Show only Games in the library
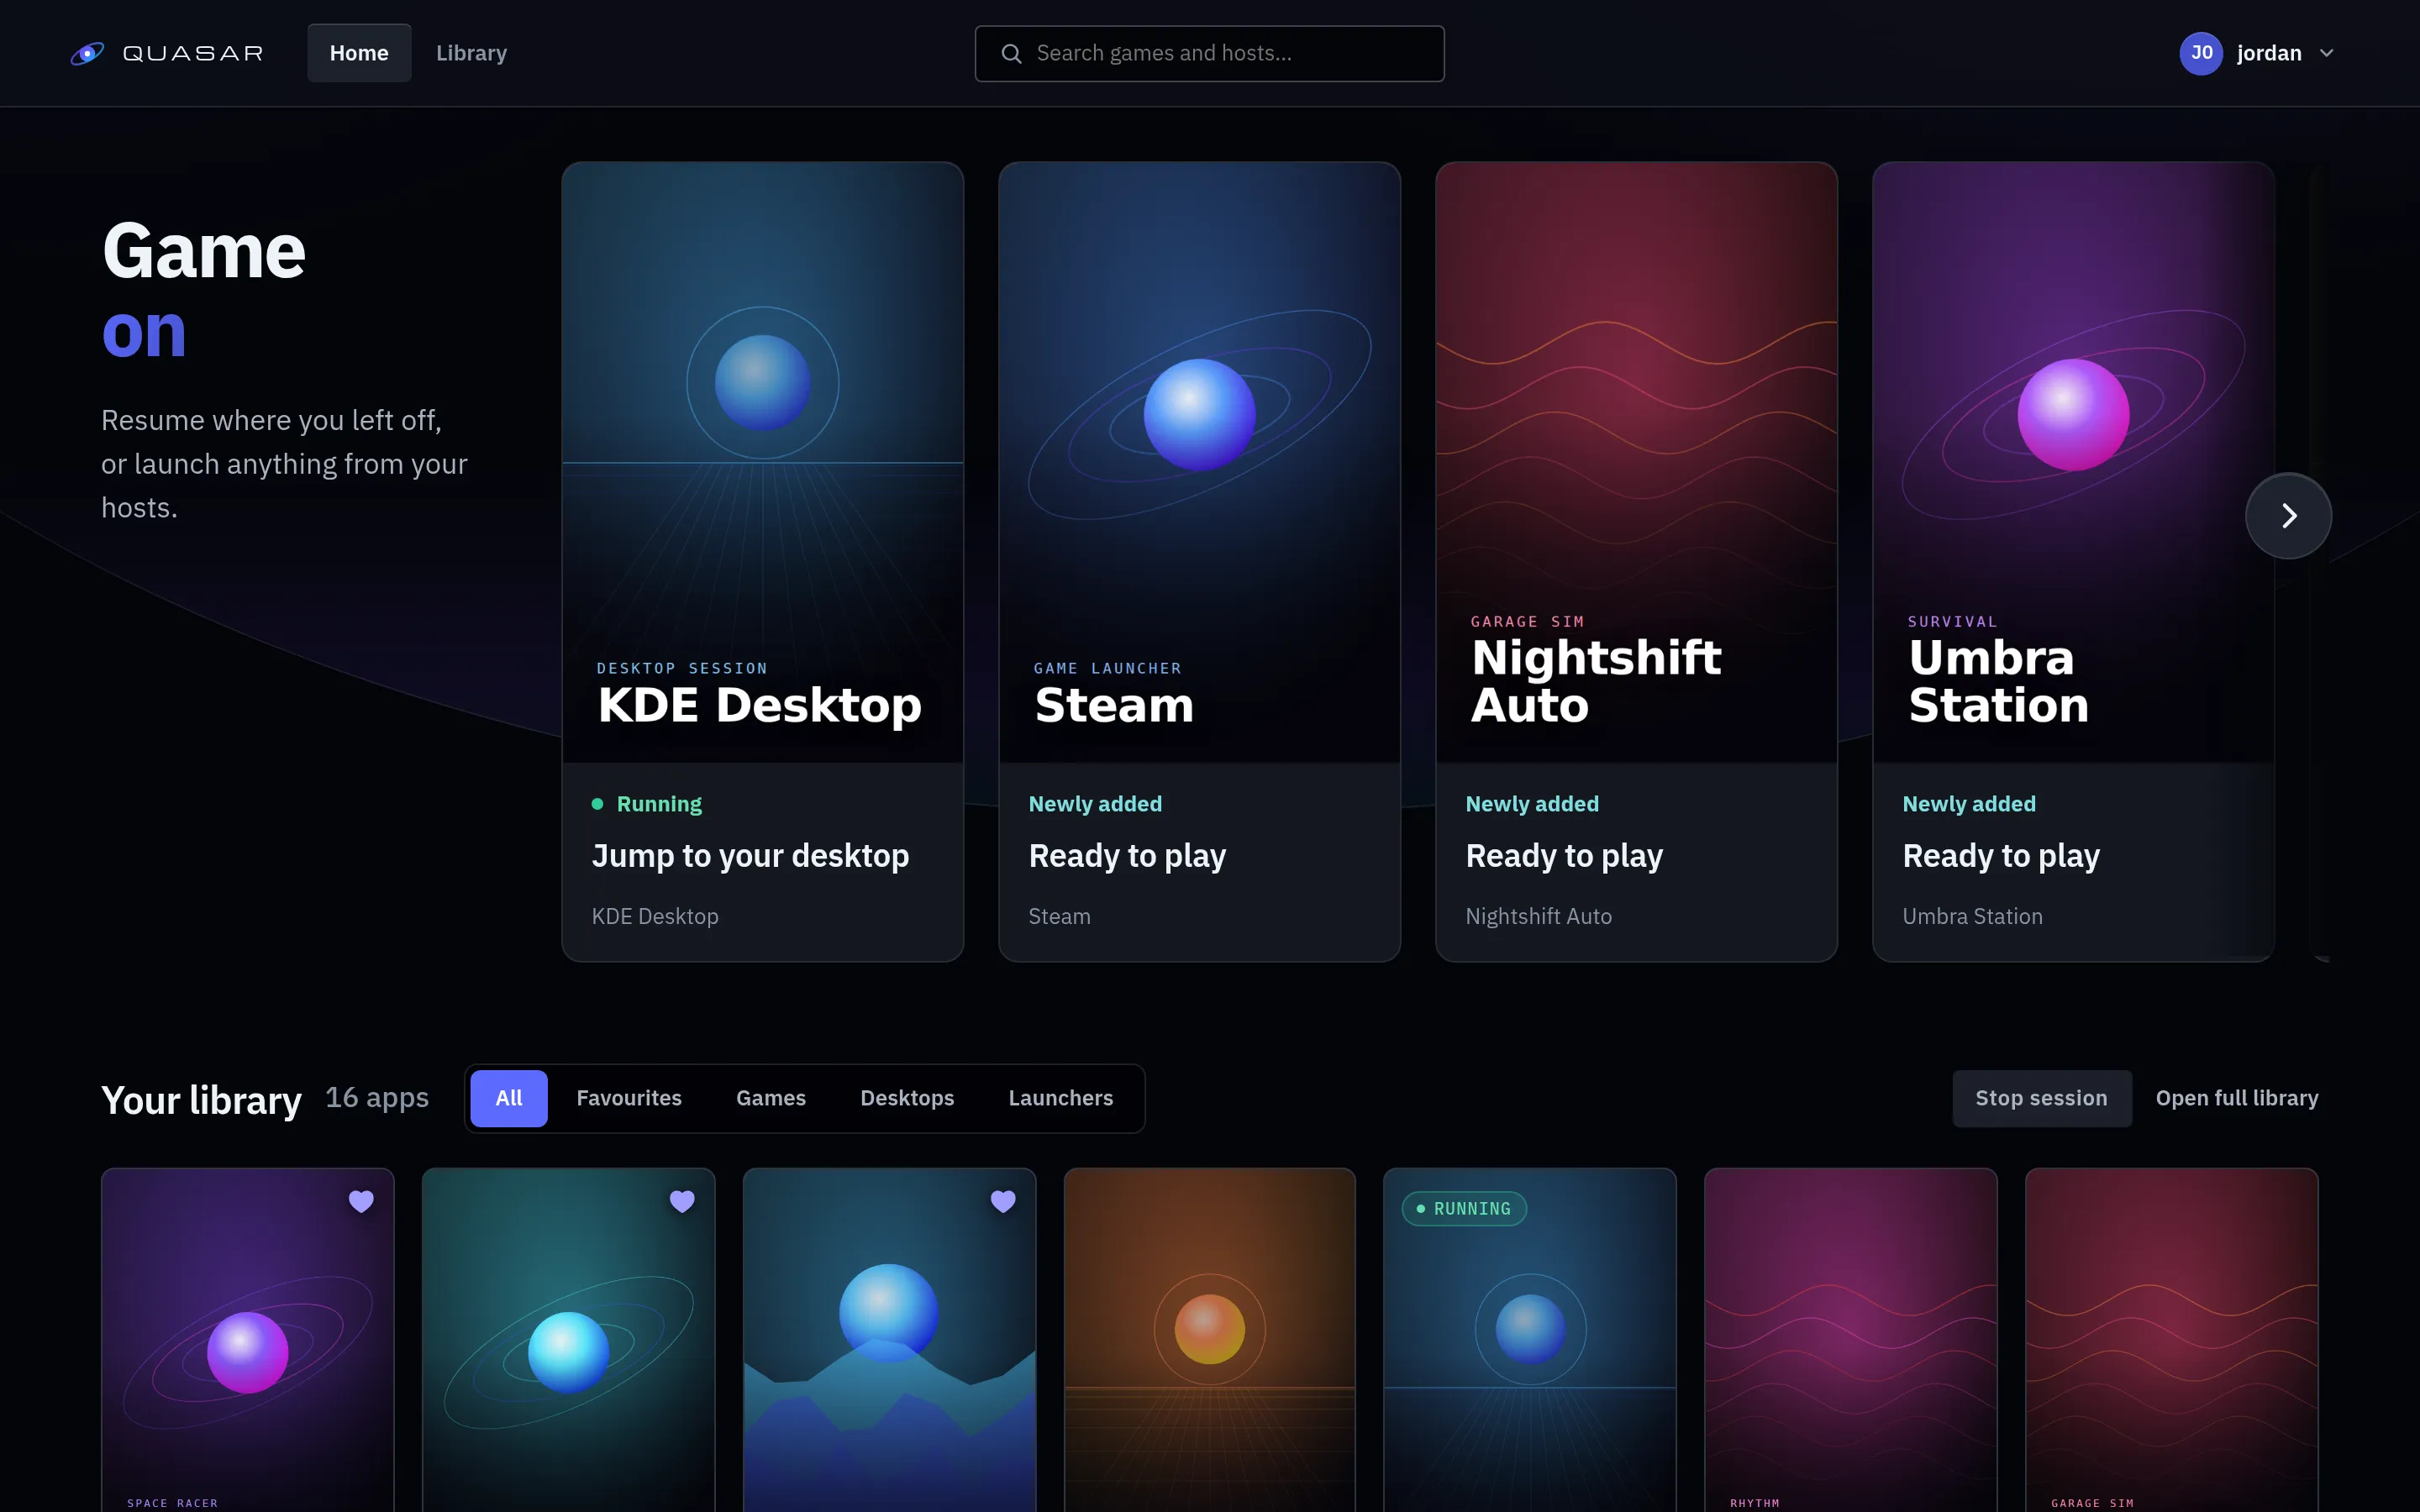This screenshot has width=2420, height=1512. [771, 1098]
